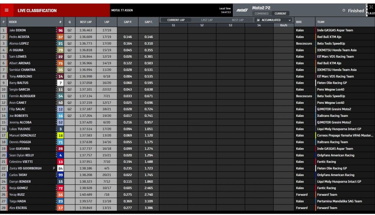Click Manuel Gonzalez's yellow number 18 badge
375x215 pixels.
coord(61,136)
